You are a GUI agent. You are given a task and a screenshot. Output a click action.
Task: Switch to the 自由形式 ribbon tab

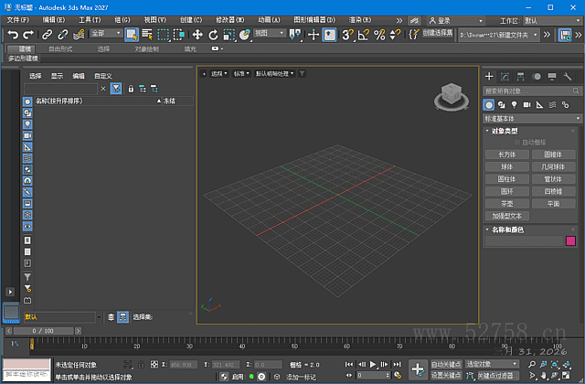point(60,48)
